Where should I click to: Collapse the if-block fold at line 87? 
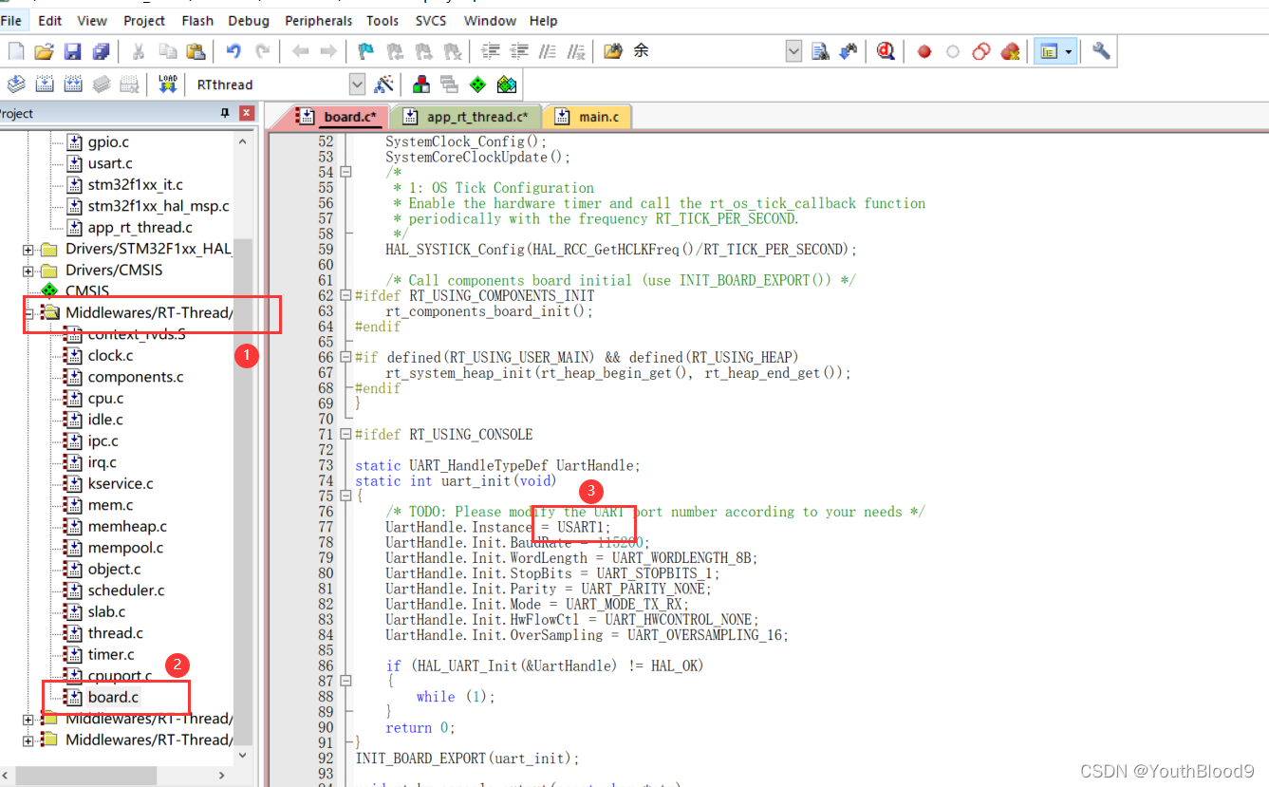[345, 682]
